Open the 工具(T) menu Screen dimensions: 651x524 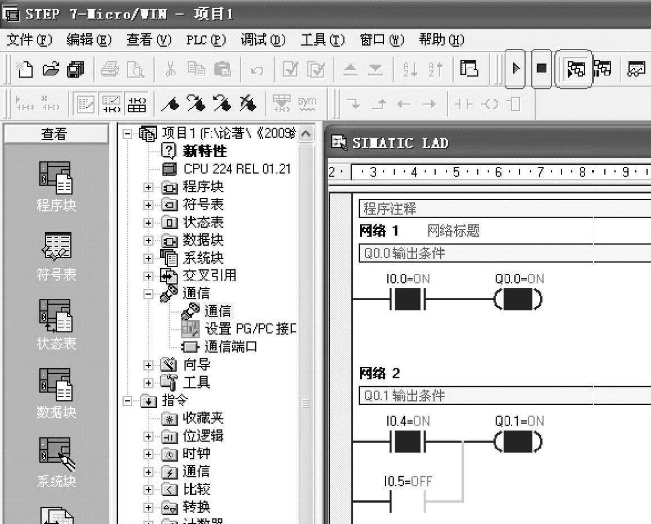pyautogui.click(x=323, y=40)
